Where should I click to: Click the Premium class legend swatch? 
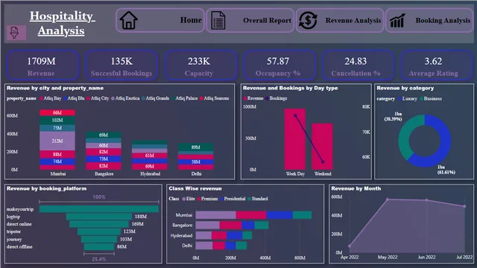click(x=199, y=199)
